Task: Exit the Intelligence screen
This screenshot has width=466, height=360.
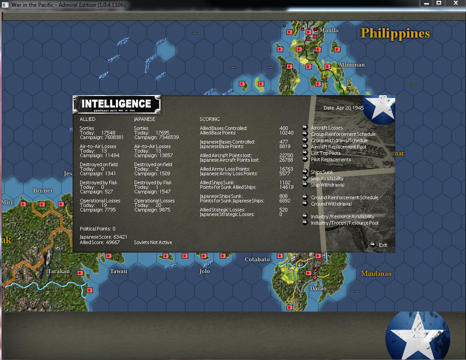Action: point(383,245)
